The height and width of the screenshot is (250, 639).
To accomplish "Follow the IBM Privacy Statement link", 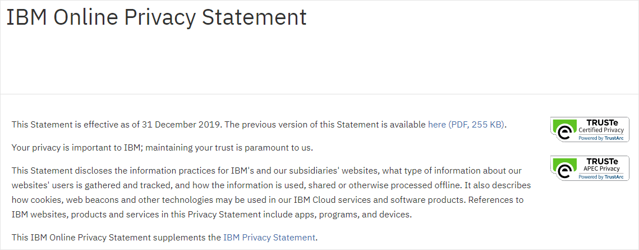I will [269, 238].
